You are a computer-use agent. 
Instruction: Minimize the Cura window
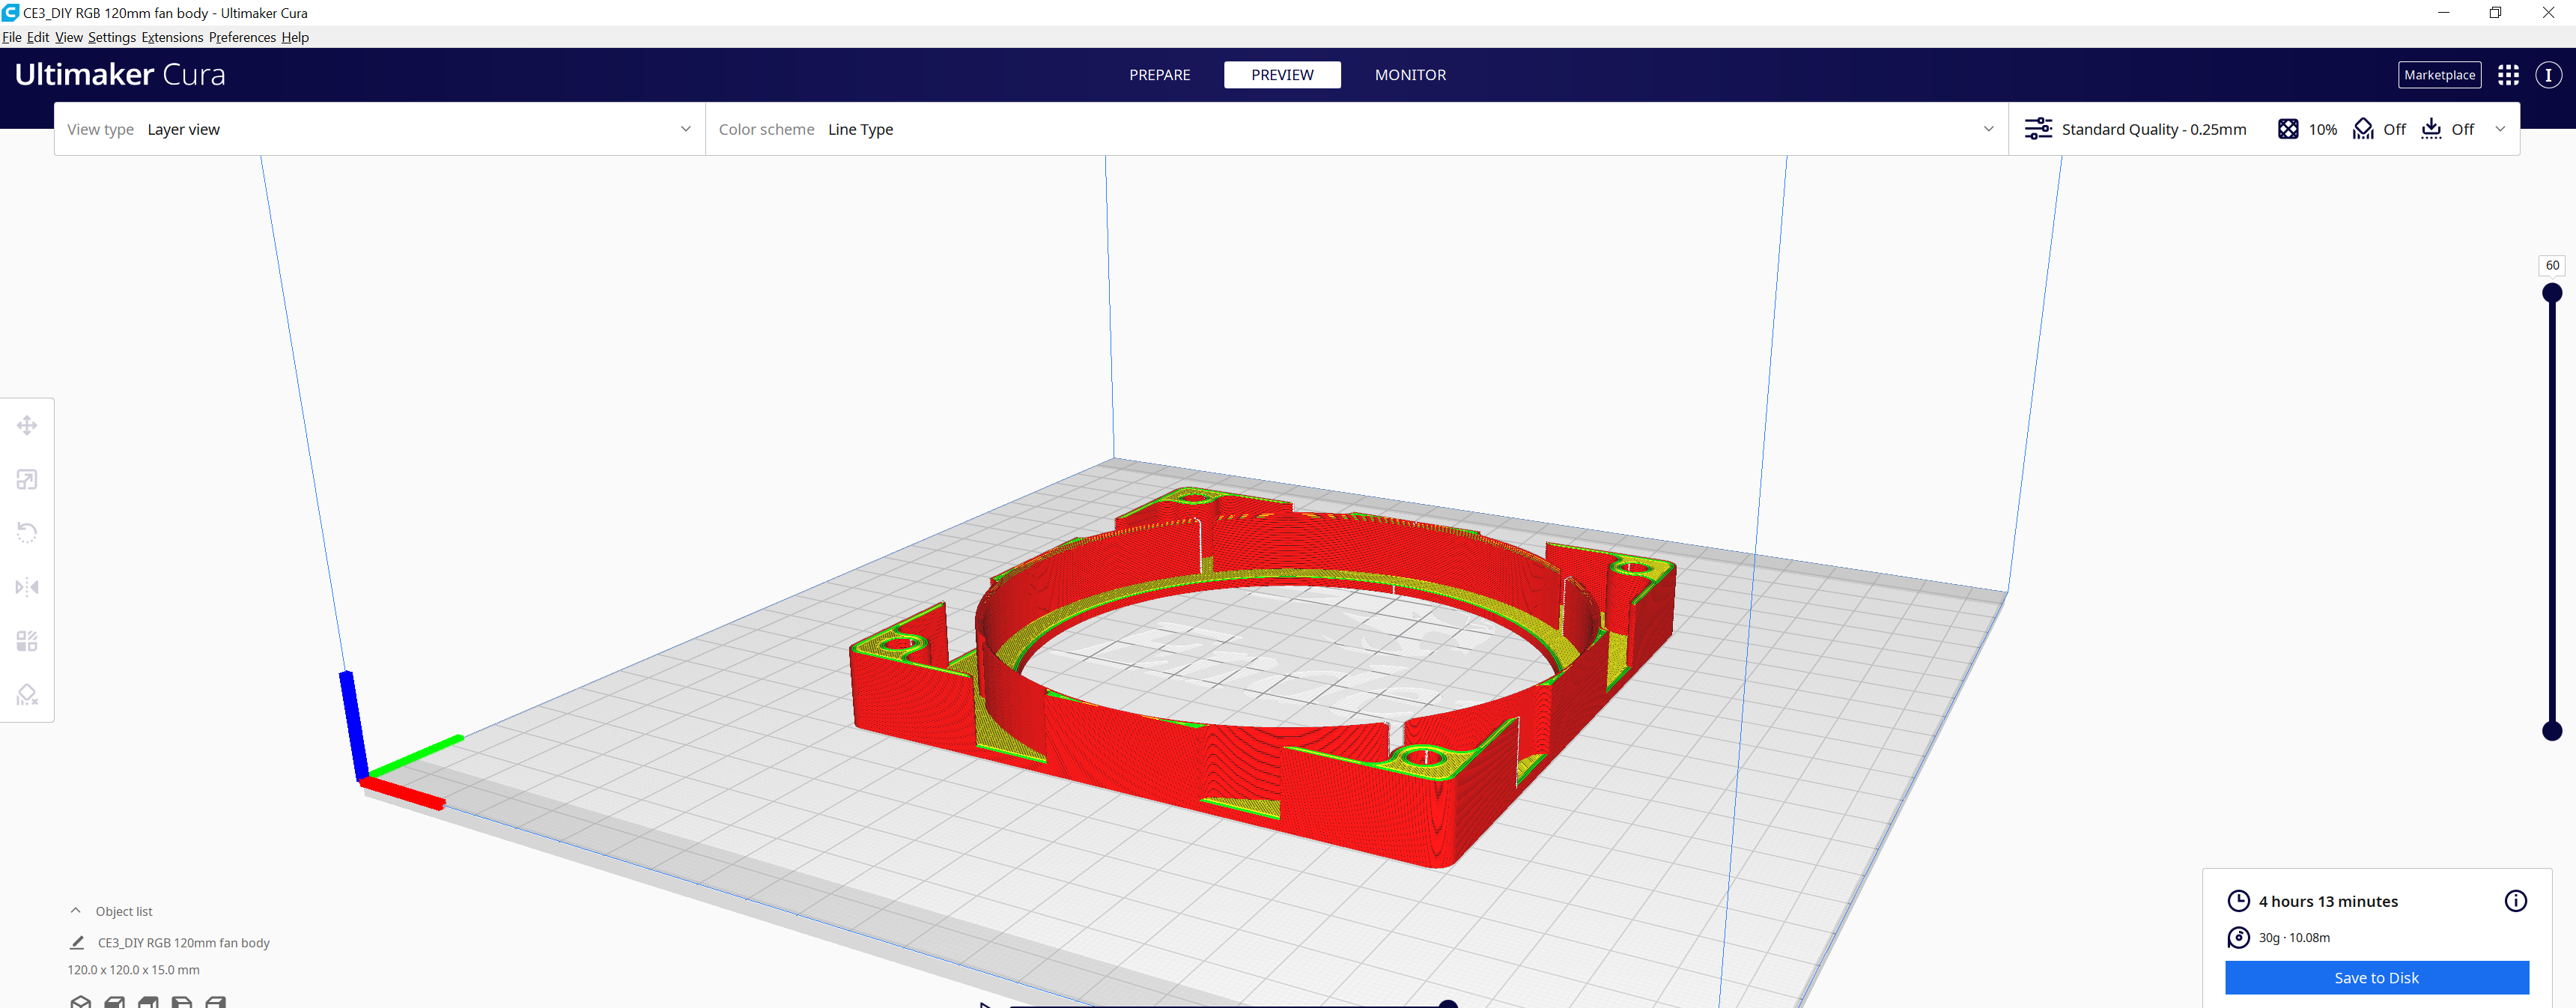2443,13
